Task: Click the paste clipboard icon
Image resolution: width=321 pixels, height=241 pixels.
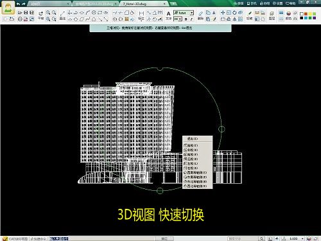Action: click(x=208, y=19)
